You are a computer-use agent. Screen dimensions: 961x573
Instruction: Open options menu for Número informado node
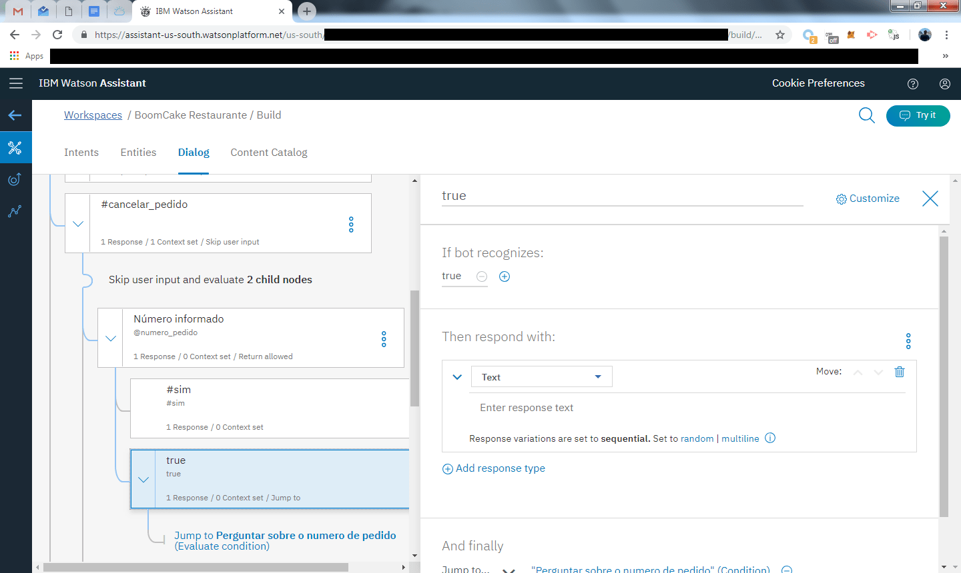coord(384,339)
